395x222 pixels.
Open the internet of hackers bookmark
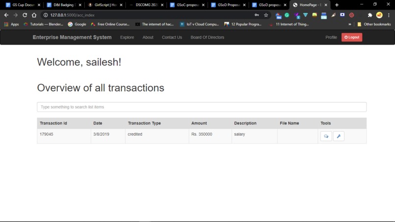(154, 24)
